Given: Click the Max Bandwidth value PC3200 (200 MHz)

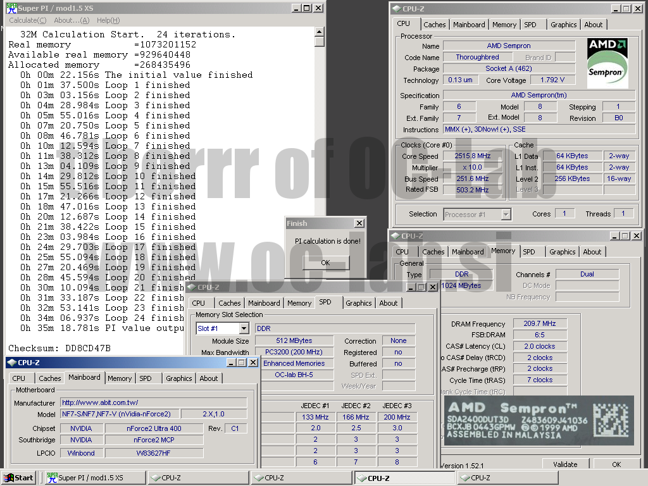Looking at the screenshot, I should pos(294,352).
